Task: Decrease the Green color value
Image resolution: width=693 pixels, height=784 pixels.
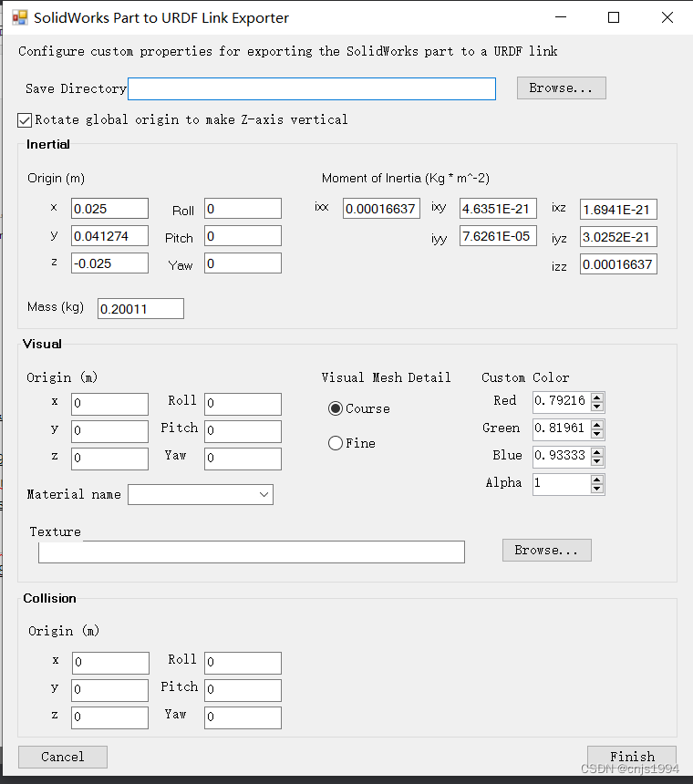Action: [x=597, y=434]
